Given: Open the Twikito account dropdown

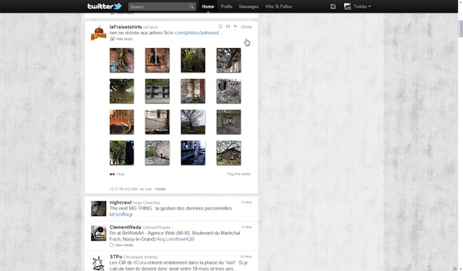Looking at the screenshot, I should (357, 7).
